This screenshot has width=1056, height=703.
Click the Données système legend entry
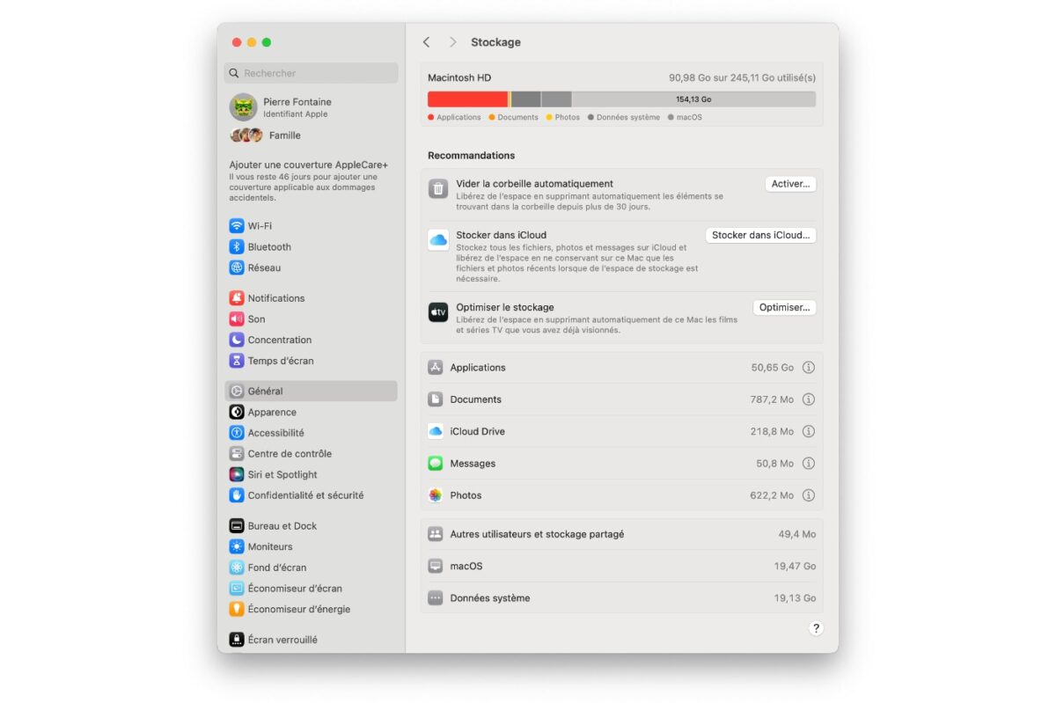pyautogui.click(x=623, y=117)
